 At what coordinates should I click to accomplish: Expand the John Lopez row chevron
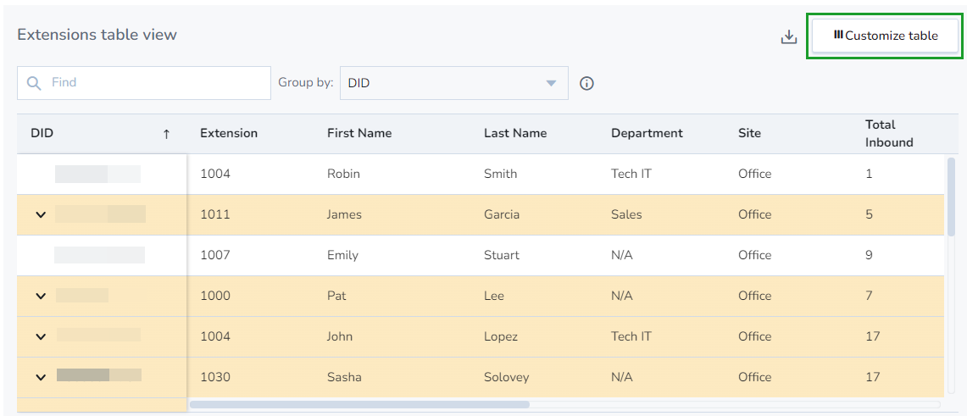coord(41,336)
